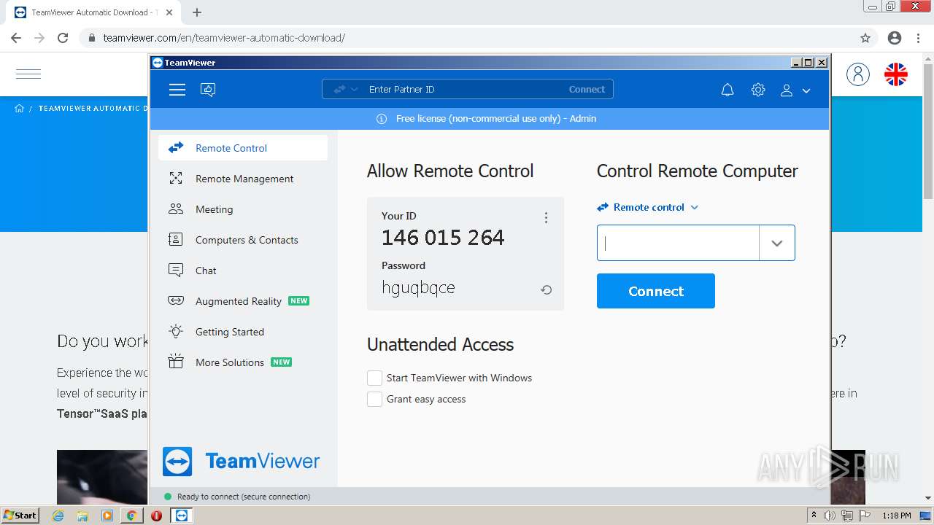
Task: Enable Grant easy access
Action: (374, 399)
